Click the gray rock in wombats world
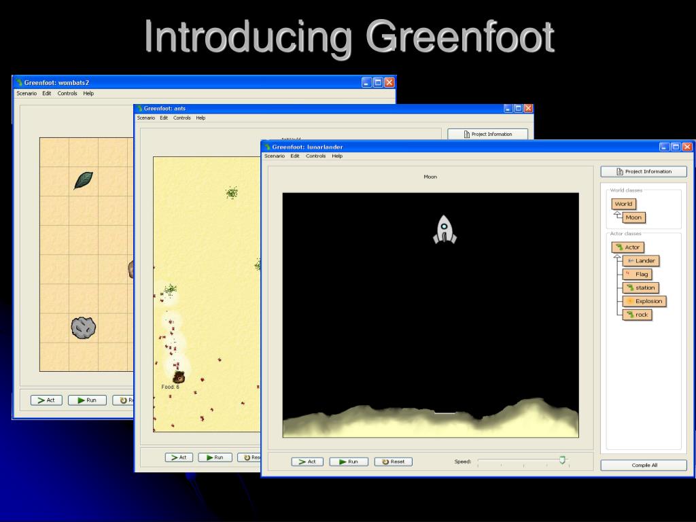This screenshot has width=696, height=522. 84,328
